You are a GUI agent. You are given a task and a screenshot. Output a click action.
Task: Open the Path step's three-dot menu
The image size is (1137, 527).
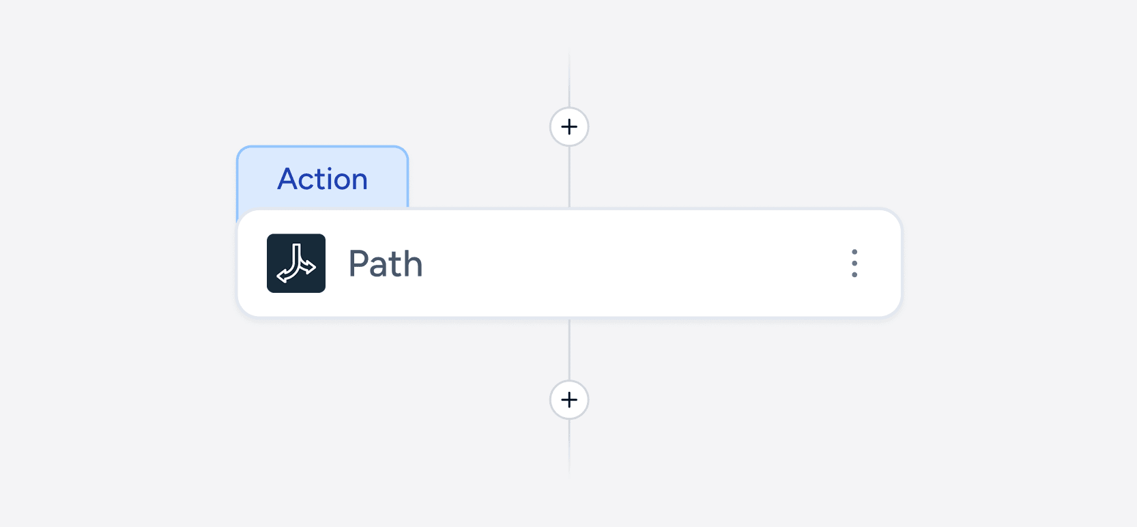[x=854, y=263]
